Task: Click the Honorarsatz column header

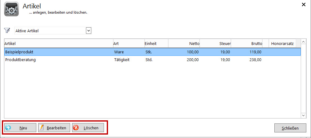Action: pyautogui.click(x=282, y=44)
